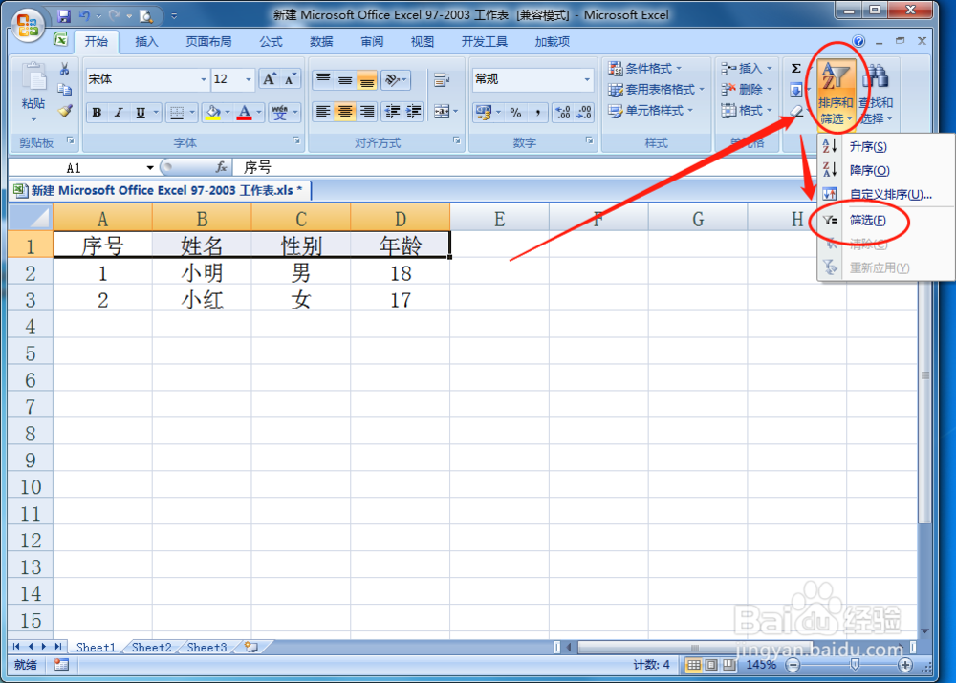Switch to Page Layout view in status bar

coord(711,665)
